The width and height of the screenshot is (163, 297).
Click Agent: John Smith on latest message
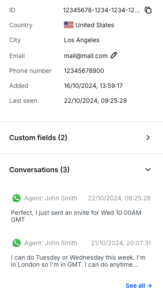51,198
